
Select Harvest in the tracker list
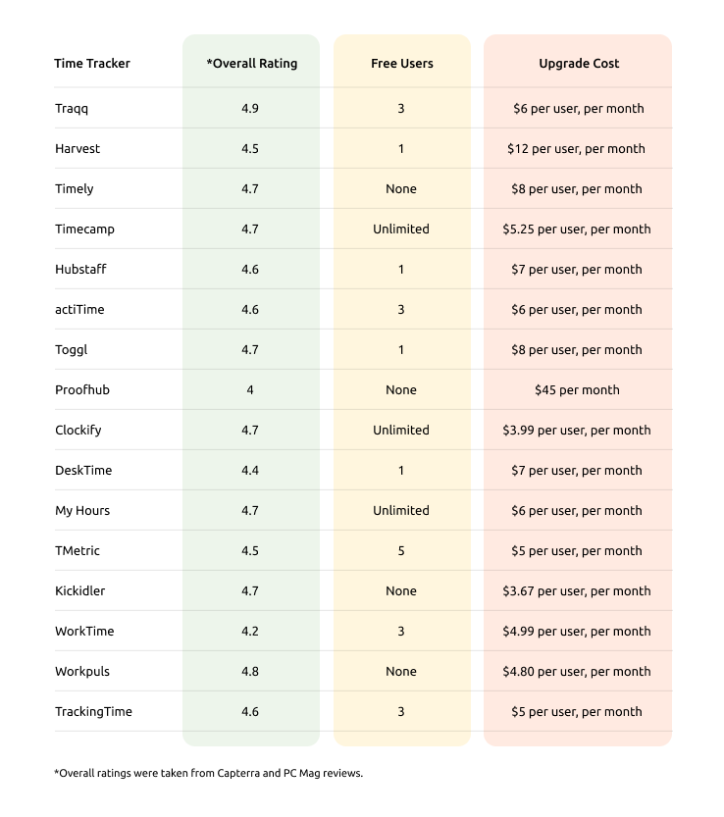pyautogui.click(x=78, y=148)
